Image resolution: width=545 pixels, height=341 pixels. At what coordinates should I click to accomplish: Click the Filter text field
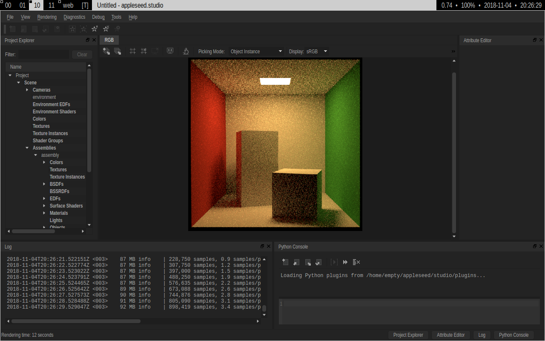click(43, 55)
